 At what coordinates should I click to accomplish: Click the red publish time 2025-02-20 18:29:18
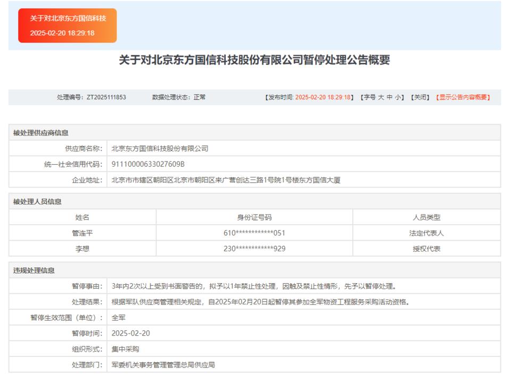(323, 97)
